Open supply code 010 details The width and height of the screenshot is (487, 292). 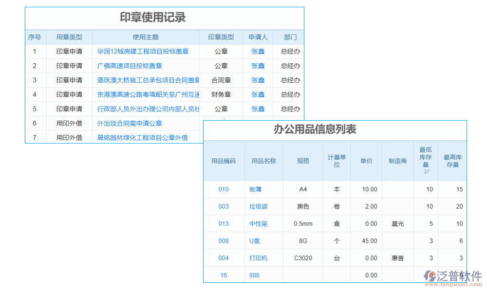tap(224, 189)
